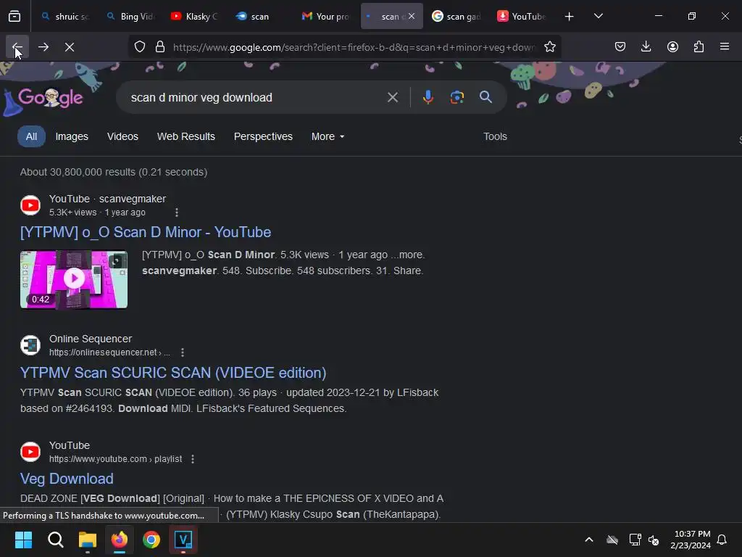Save to Pocket icon in toolbar
This screenshot has height=557, width=742.
620,47
